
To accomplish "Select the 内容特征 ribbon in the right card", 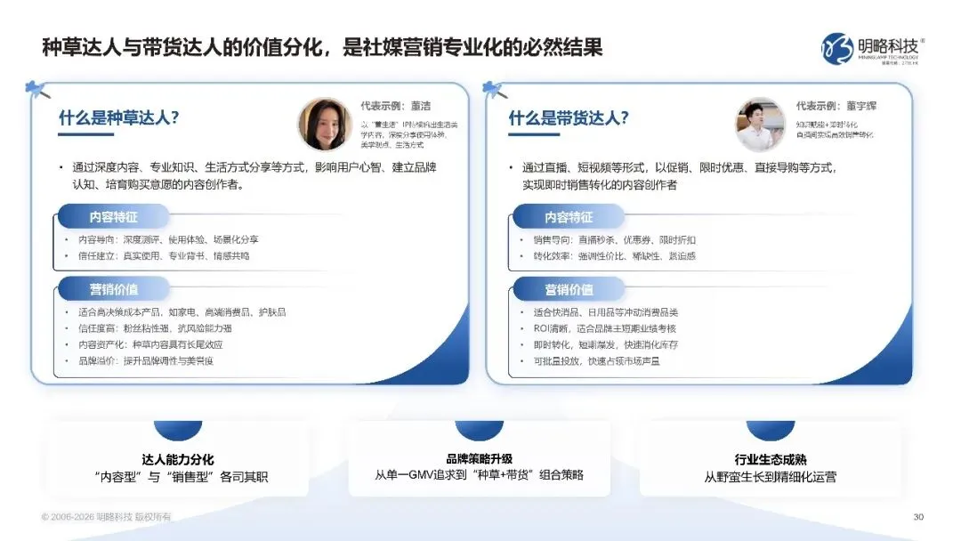I will (x=569, y=216).
